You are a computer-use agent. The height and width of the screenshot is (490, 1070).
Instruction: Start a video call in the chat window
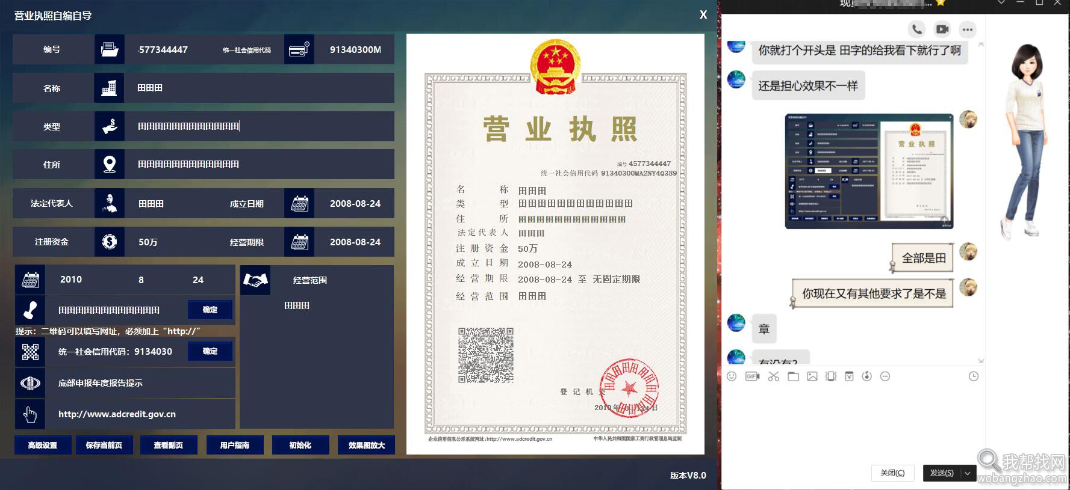pyautogui.click(x=942, y=29)
